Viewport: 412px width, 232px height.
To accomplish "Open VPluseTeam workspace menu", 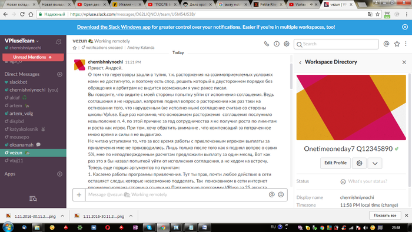I will pyautogui.click(x=22, y=41).
